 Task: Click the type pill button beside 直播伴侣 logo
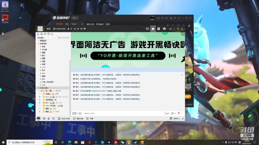point(75,18)
